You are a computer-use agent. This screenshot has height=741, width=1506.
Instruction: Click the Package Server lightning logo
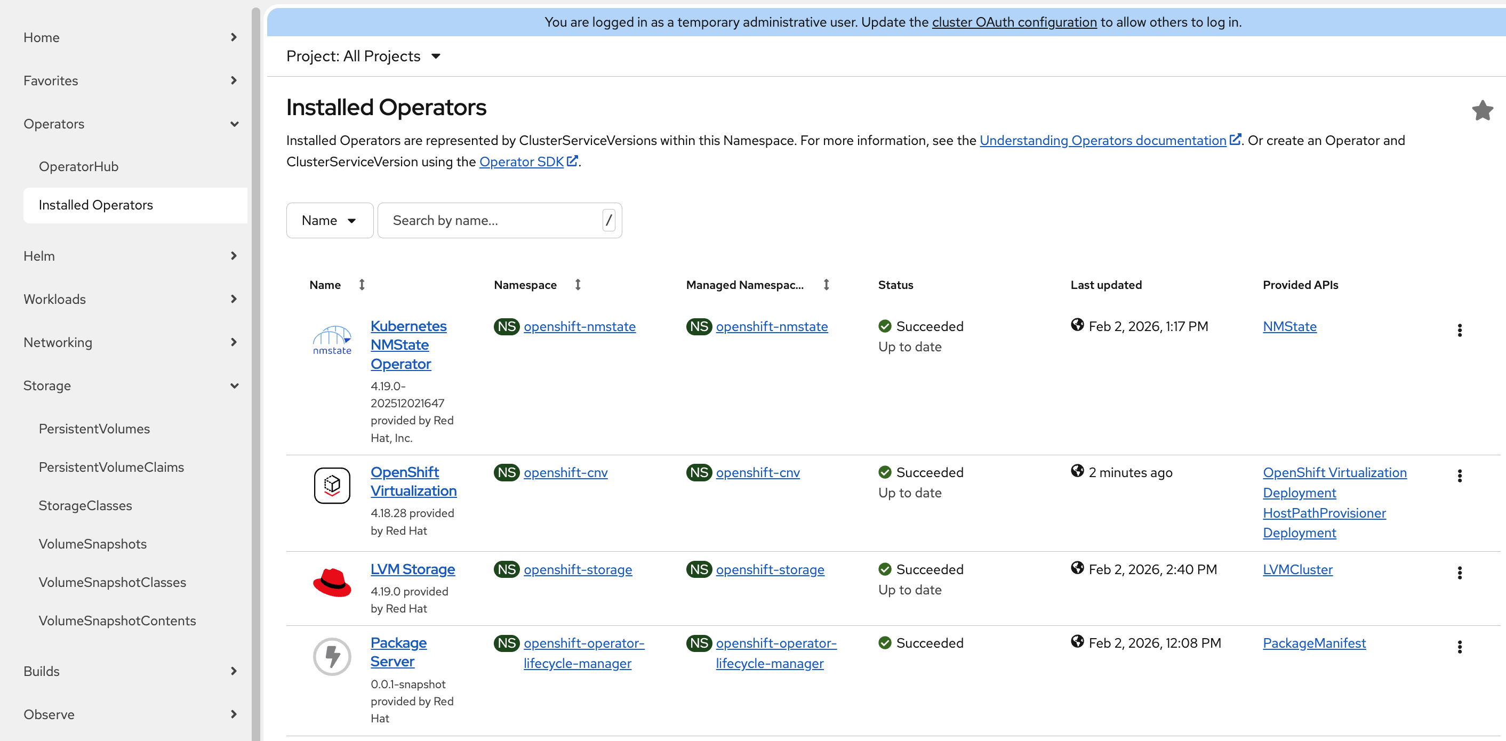[332, 656]
